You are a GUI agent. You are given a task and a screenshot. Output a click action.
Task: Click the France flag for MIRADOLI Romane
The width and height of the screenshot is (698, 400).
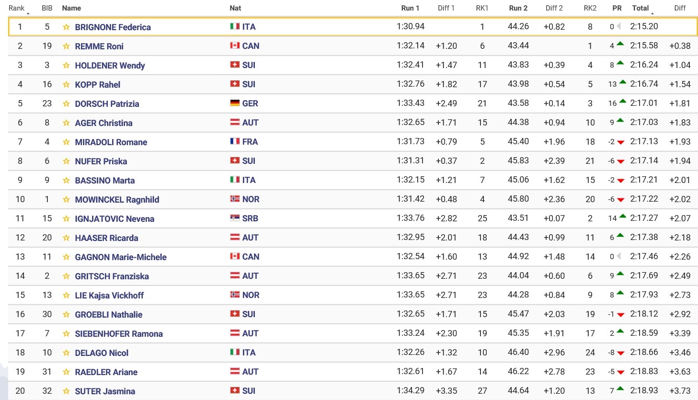[235, 142]
